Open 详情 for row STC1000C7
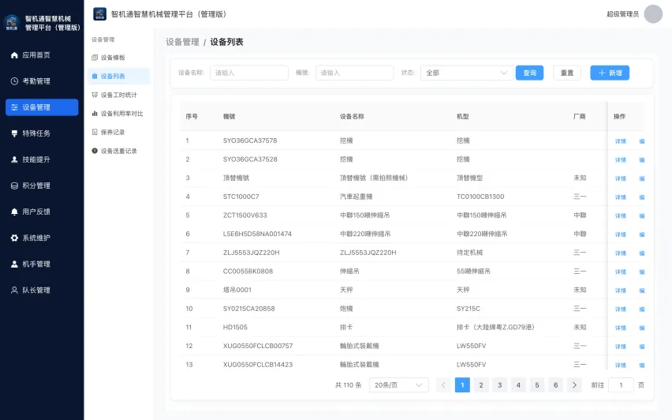 pyautogui.click(x=621, y=197)
